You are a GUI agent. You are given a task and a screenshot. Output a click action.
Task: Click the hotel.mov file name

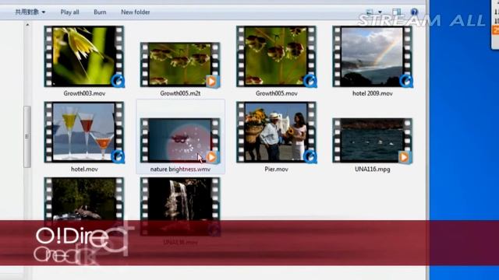pyautogui.click(x=84, y=170)
